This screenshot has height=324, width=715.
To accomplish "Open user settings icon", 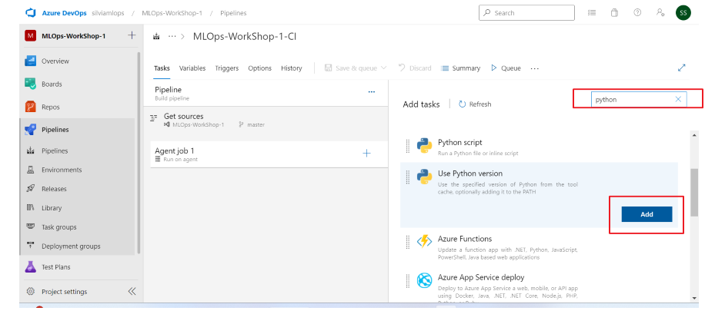I will [x=660, y=13].
